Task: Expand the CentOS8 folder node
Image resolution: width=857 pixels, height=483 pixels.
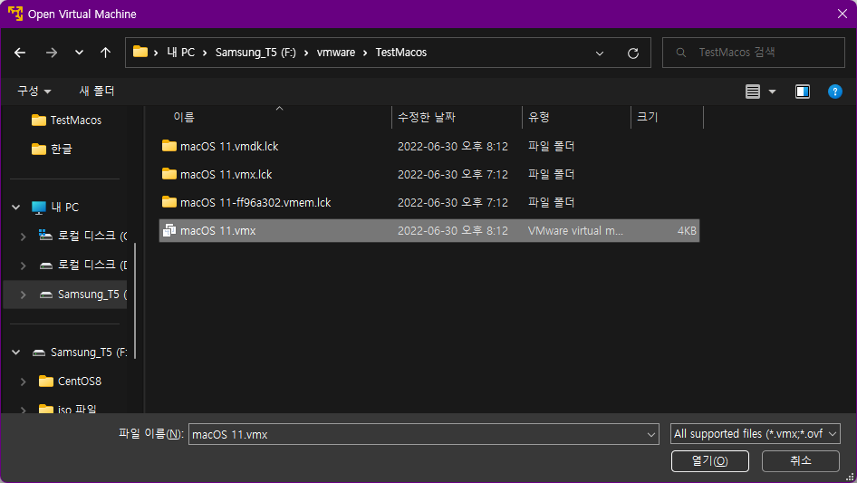Action: click(23, 382)
